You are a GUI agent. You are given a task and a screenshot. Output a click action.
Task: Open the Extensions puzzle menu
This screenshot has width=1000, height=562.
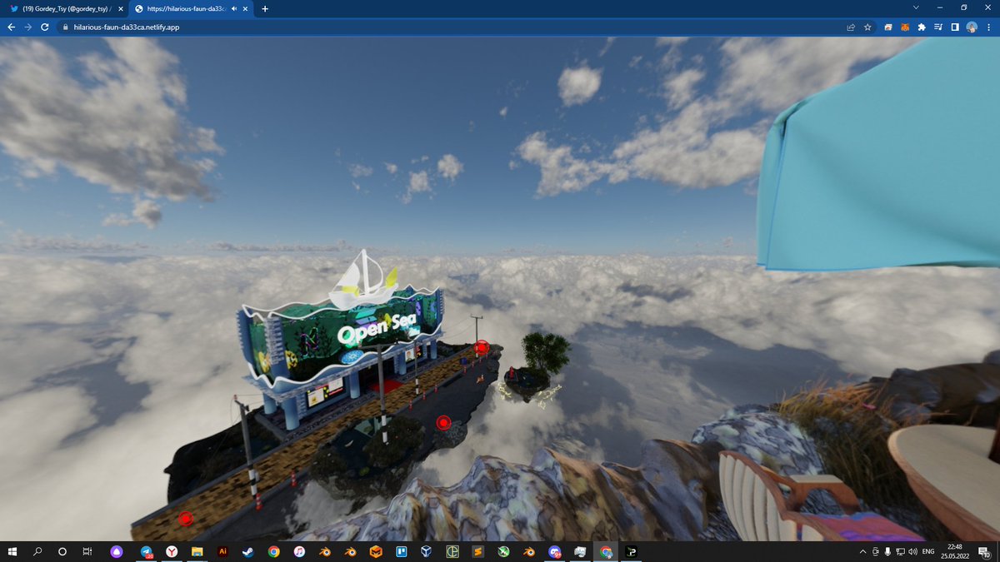tap(922, 27)
